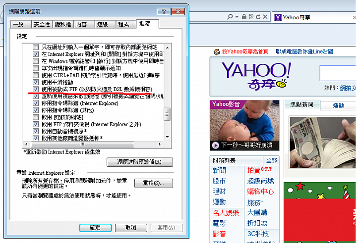Image resolution: width=357 pixels, height=243 pixels.
Task: Switch to the 程式 tab
Action: pyautogui.click(x=126, y=24)
